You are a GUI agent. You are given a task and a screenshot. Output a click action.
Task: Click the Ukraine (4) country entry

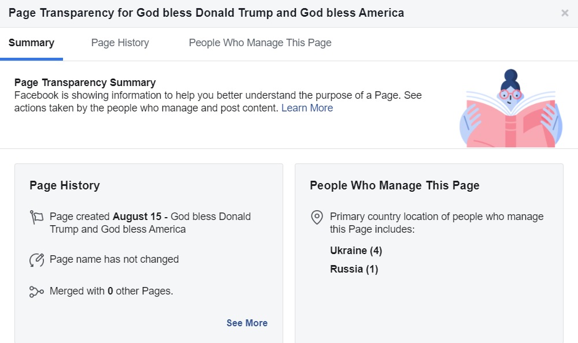[x=355, y=250]
